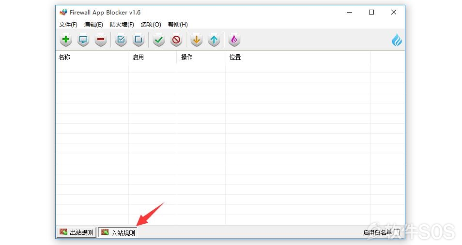Open the 文件(F) menu
Viewport: 462px width, 245px height.
tap(68, 25)
